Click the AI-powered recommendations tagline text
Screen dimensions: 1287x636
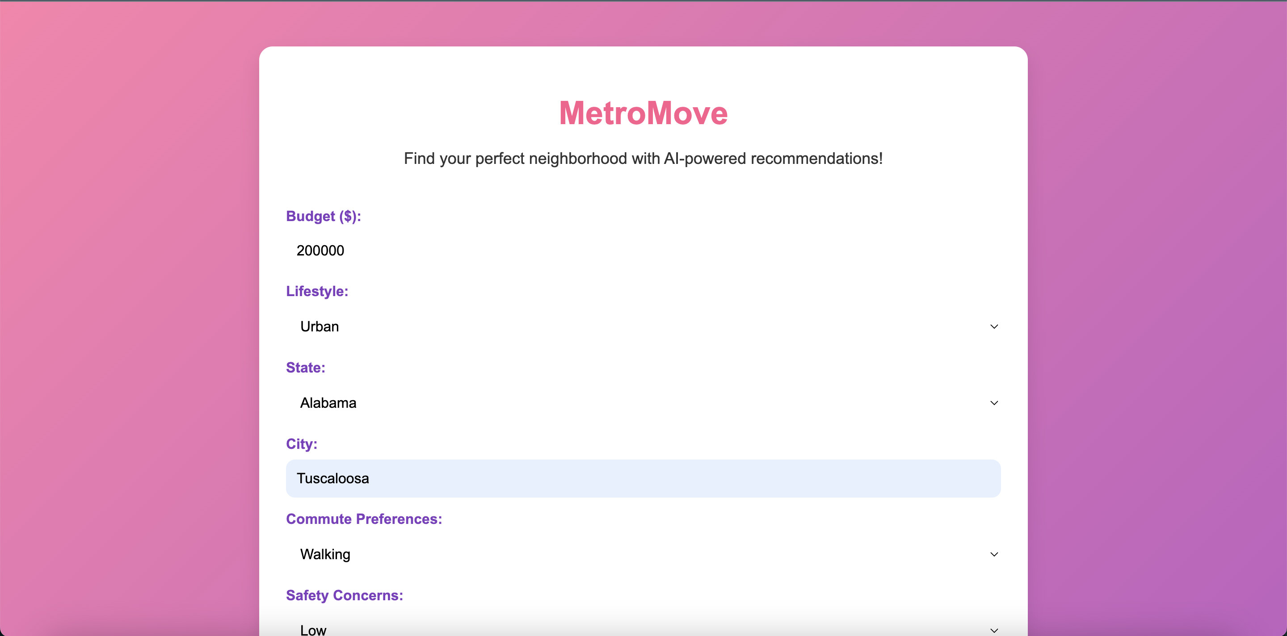click(x=643, y=159)
